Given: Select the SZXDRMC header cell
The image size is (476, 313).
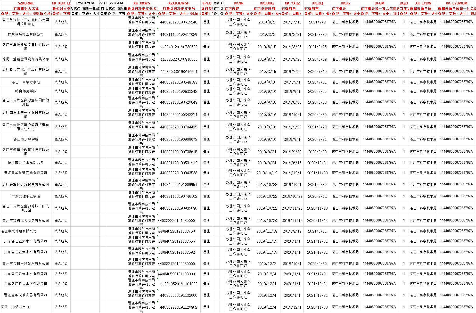Looking at the screenshot, I should click(26, 3).
